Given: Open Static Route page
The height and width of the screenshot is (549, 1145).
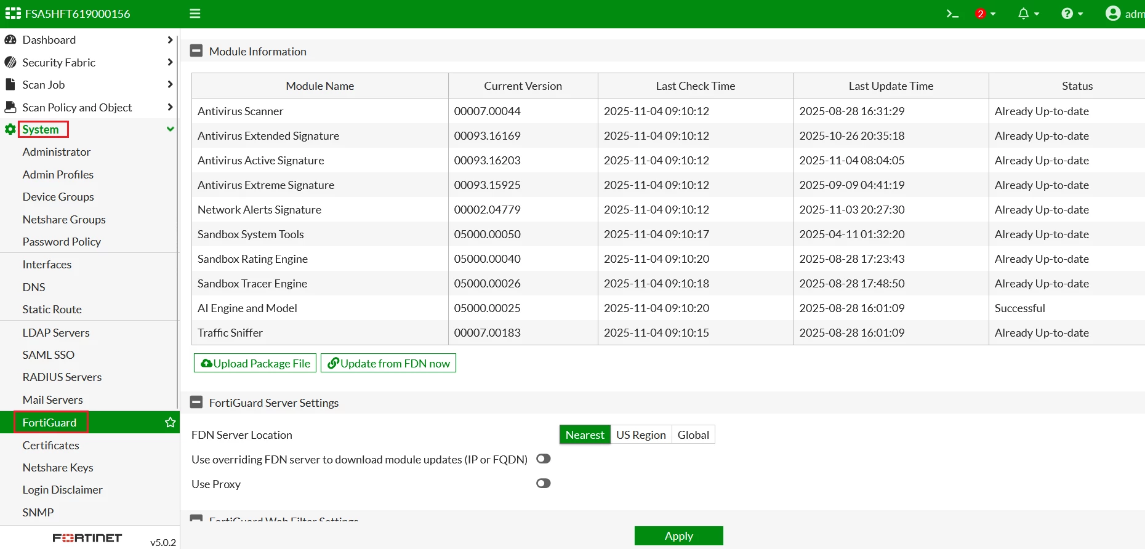Looking at the screenshot, I should point(52,310).
